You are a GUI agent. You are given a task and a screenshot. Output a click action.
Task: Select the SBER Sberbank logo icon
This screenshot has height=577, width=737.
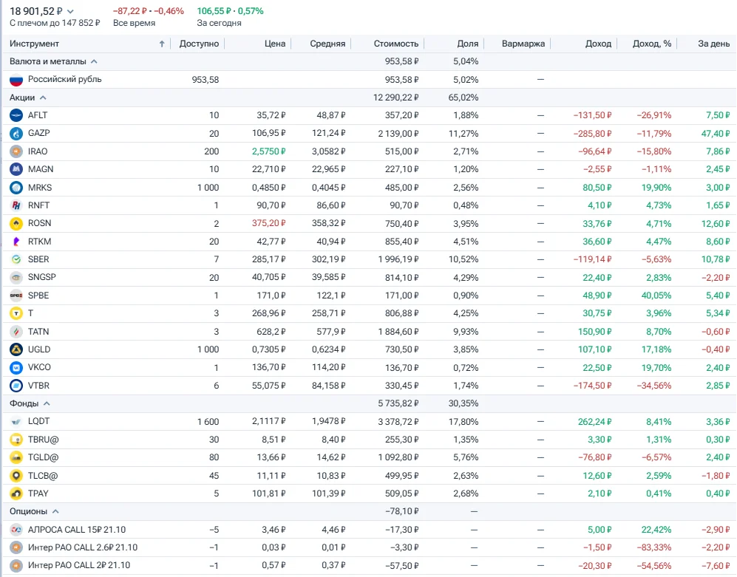point(16,259)
